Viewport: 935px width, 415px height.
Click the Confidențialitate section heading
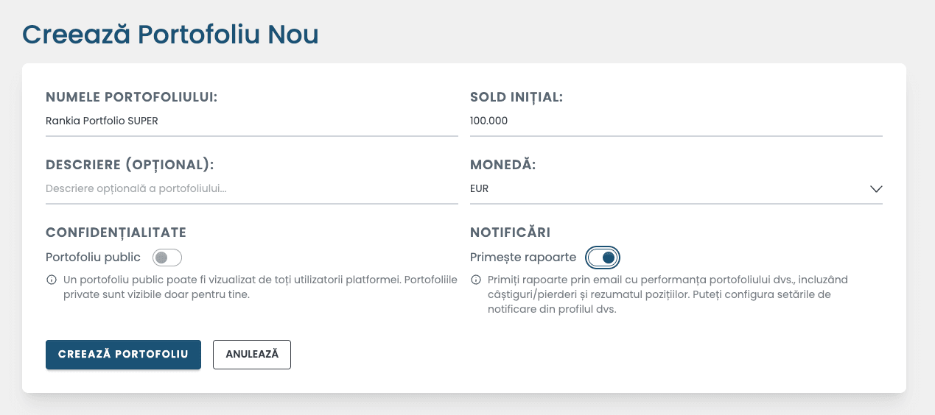coord(116,233)
